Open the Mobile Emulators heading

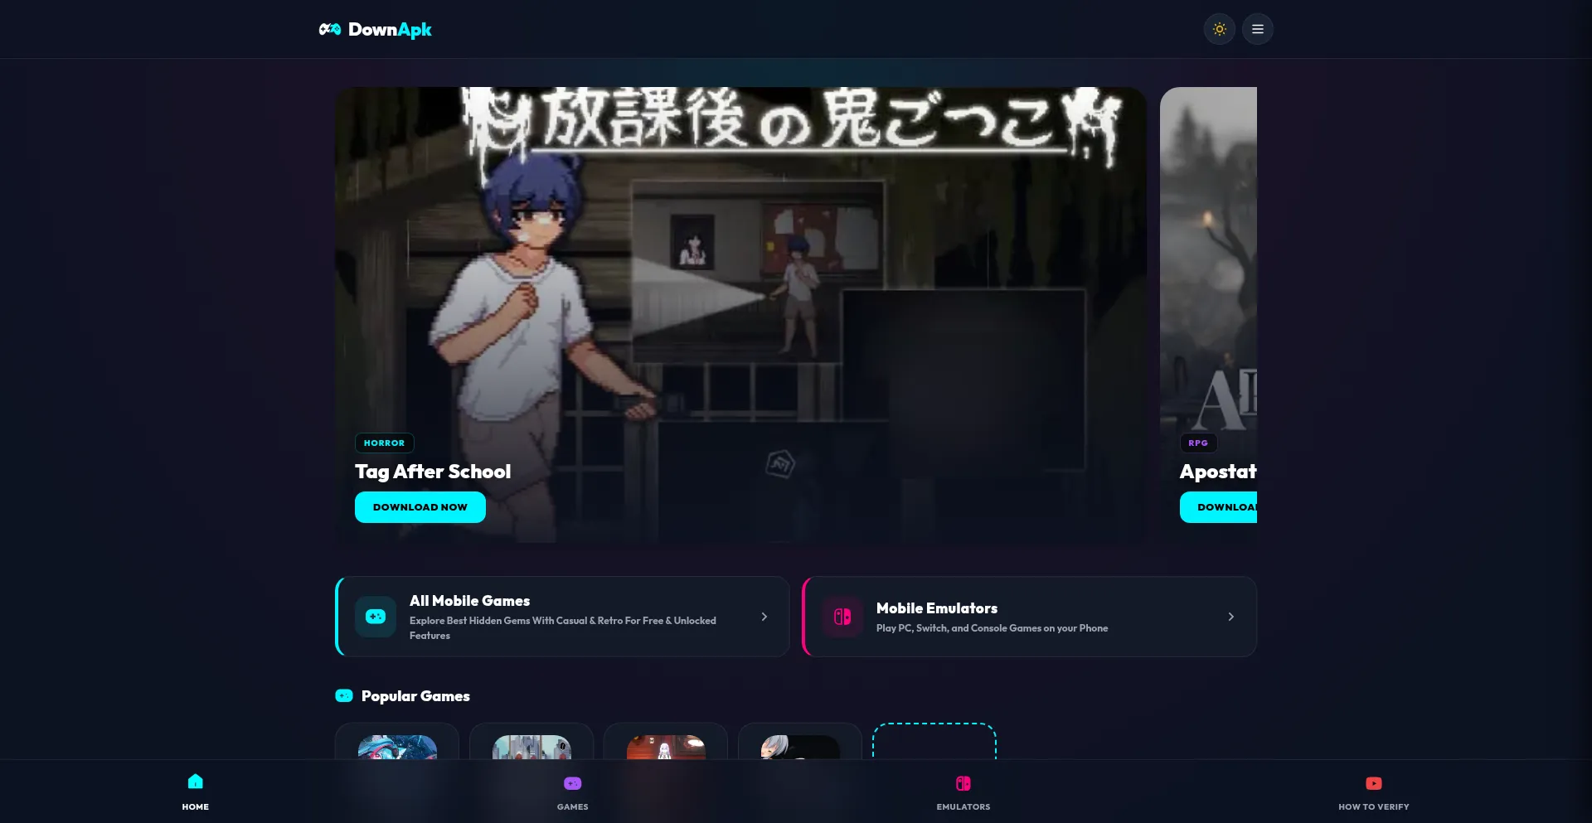(x=937, y=608)
